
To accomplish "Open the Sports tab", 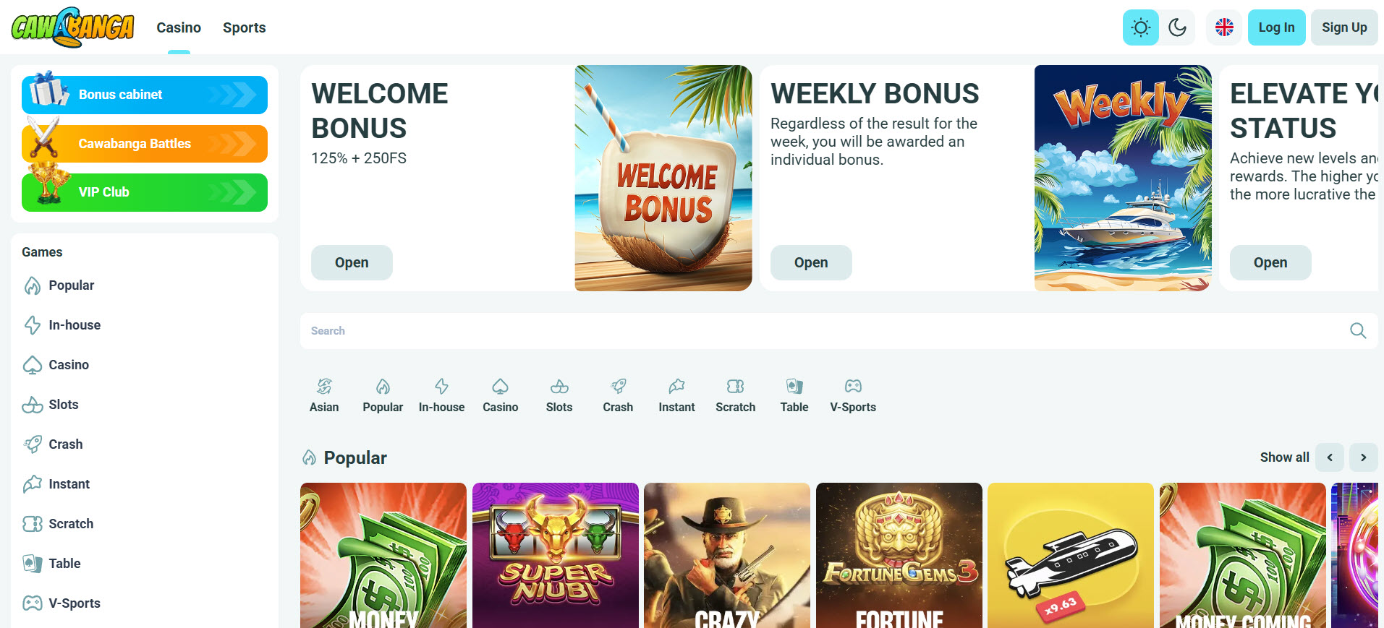I will [245, 27].
